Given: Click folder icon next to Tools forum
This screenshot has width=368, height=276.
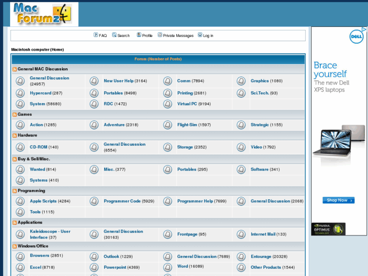Looking at the screenshot, I should (x=20, y=212).
